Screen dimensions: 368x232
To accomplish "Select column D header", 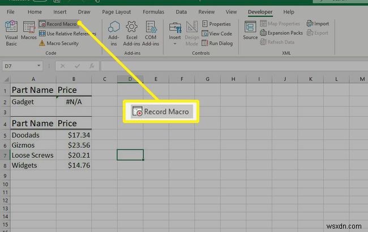I will 130,79.
